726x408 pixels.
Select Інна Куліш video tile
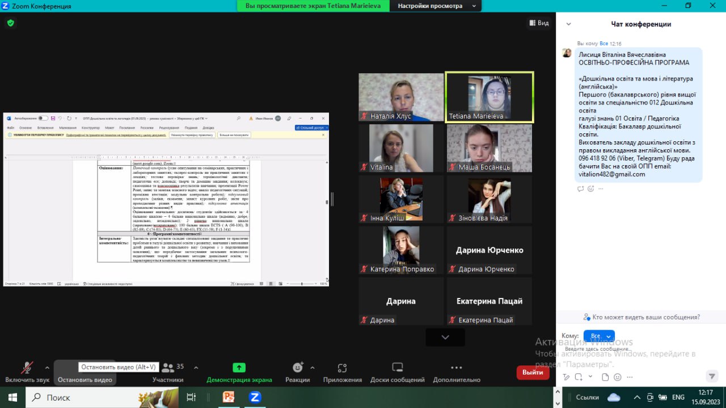tap(401, 199)
